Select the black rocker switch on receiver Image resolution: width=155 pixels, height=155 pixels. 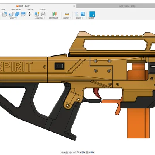(59, 66)
